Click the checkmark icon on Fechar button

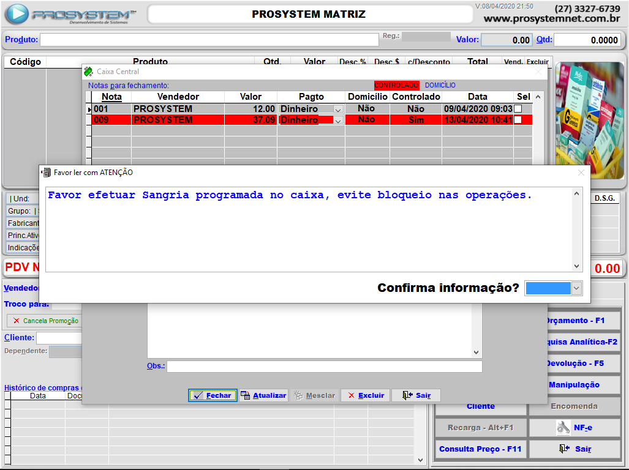click(198, 395)
